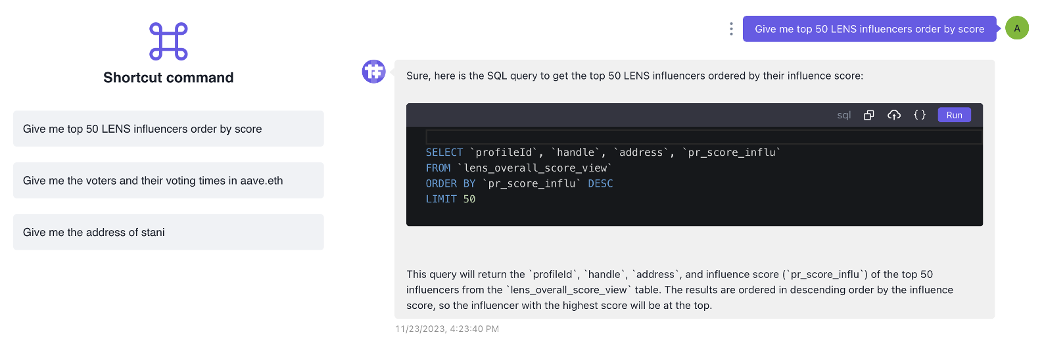This screenshot has width=1044, height=347.
Task: Run the SQL query
Action: (954, 115)
